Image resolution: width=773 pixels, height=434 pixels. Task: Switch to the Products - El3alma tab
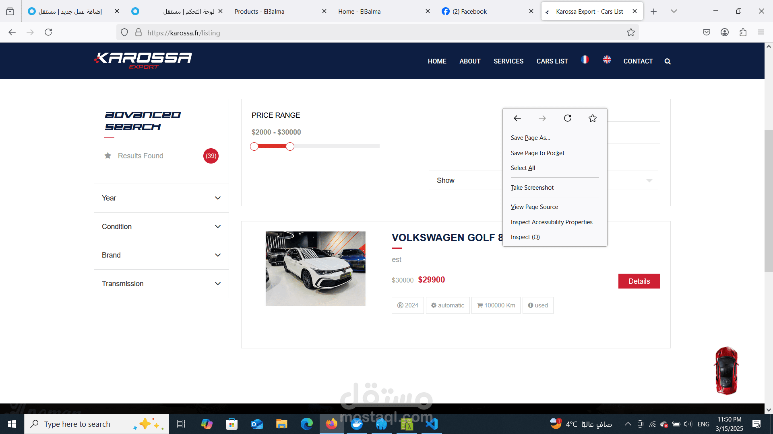tap(260, 12)
